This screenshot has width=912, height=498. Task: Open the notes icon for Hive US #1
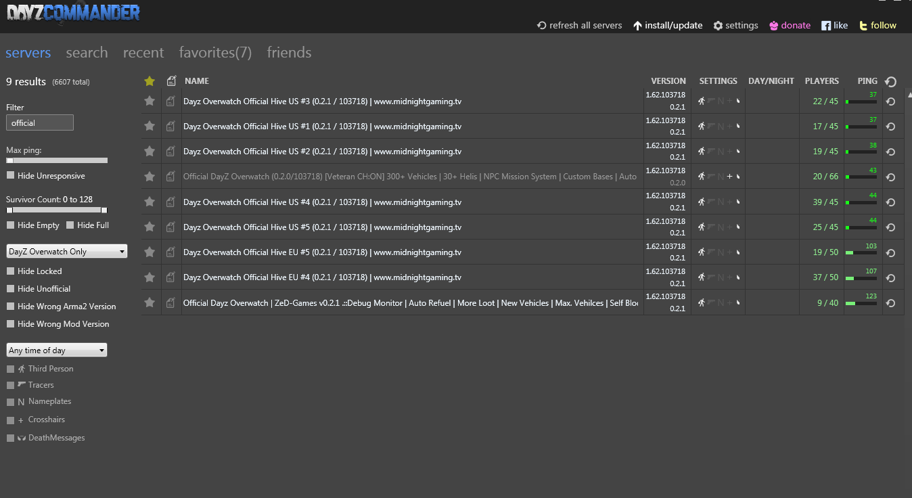(x=171, y=127)
